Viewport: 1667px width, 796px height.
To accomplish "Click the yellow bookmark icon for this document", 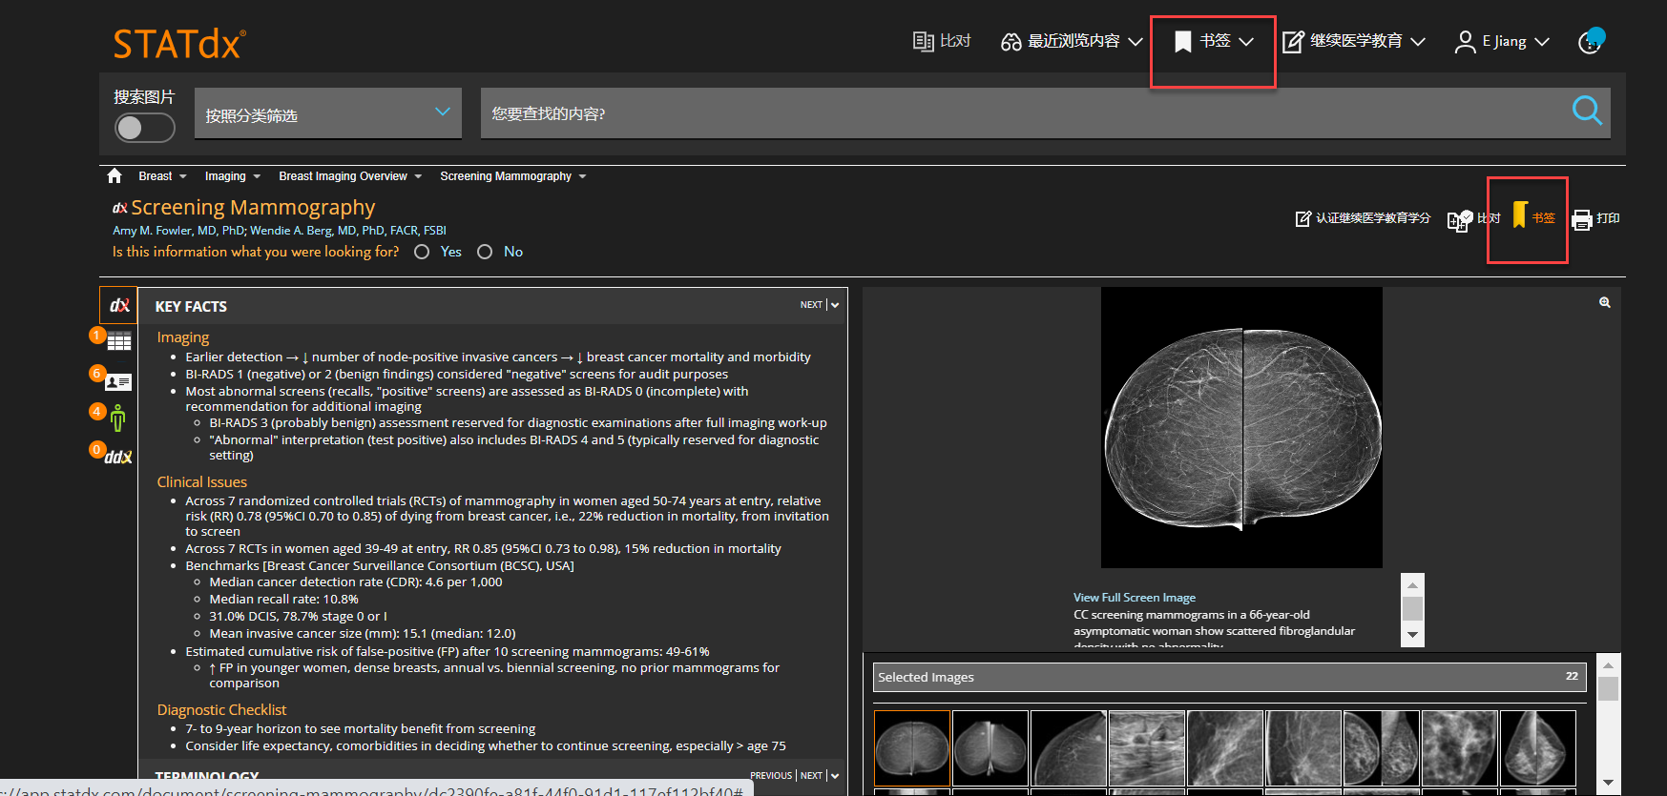I will tap(1520, 216).
